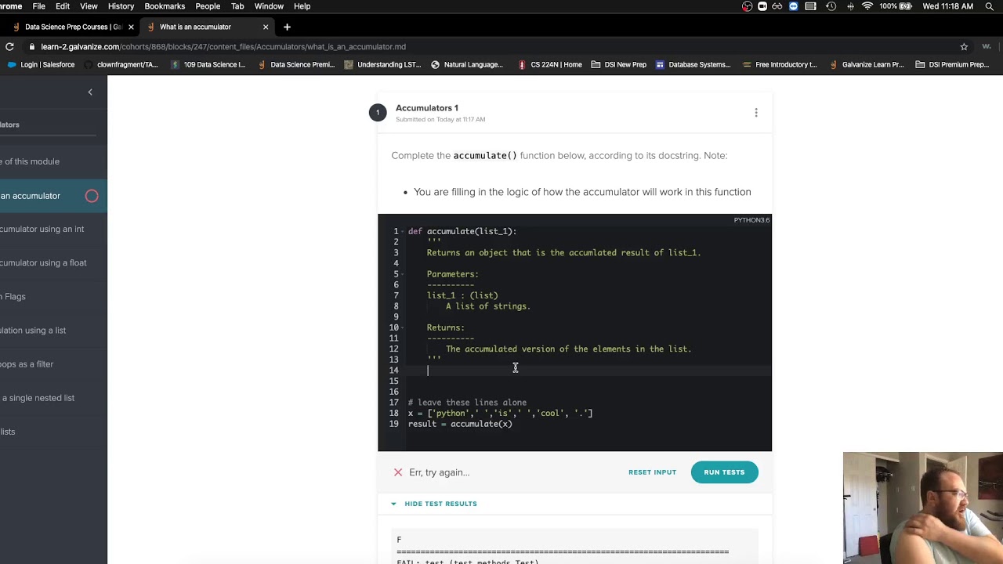Select sidebar item 'a single nested list'
This screenshot has width=1003, height=564.
[38, 397]
